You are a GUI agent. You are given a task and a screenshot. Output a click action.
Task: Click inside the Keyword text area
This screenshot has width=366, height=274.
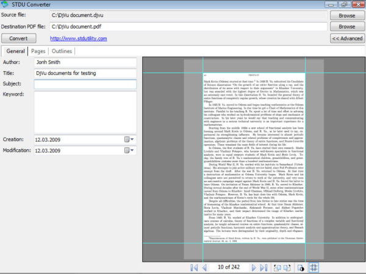(85, 112)
